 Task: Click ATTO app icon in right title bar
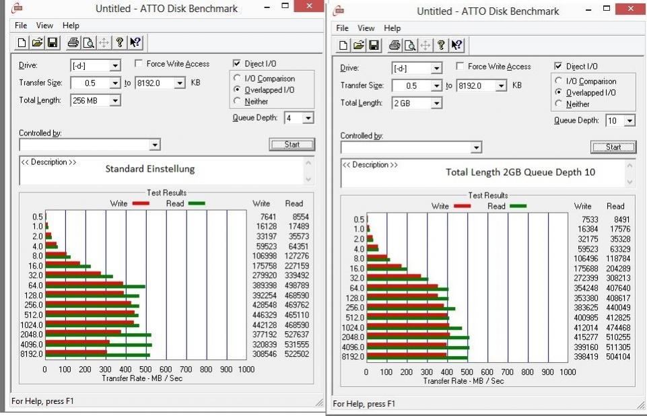pos(339,10)
